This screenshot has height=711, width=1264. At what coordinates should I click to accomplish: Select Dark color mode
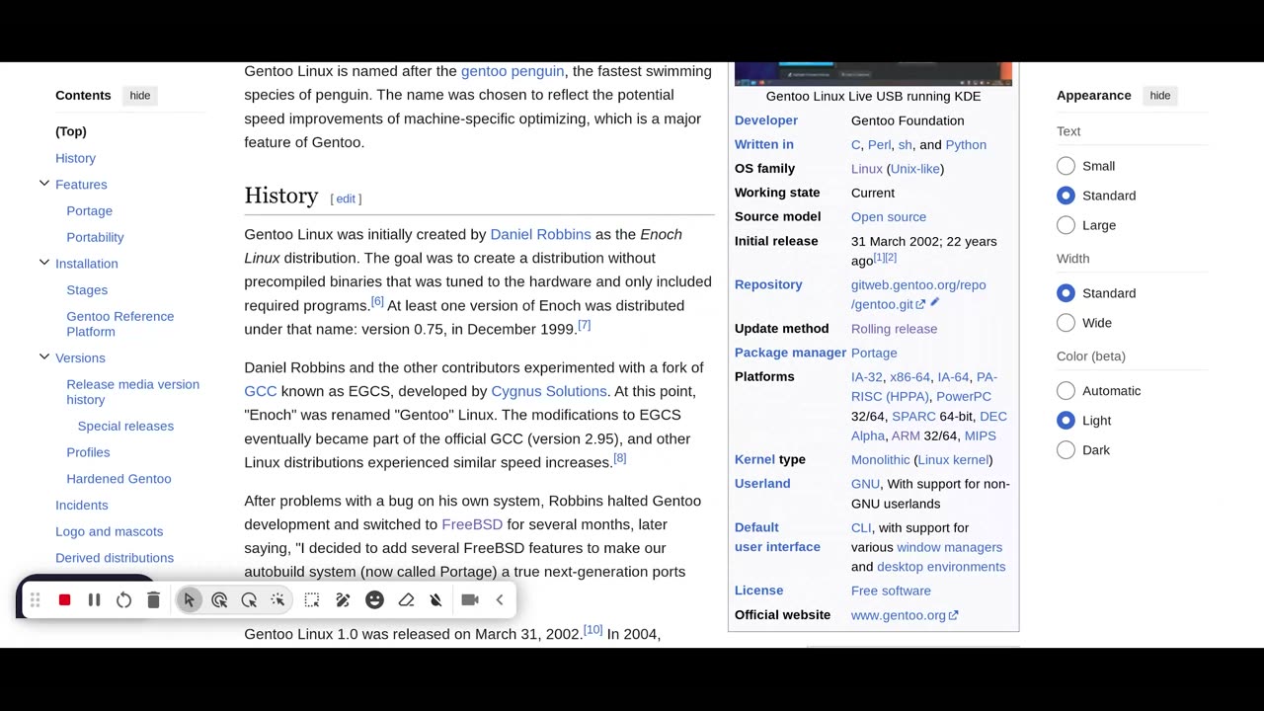(1066, 450)
